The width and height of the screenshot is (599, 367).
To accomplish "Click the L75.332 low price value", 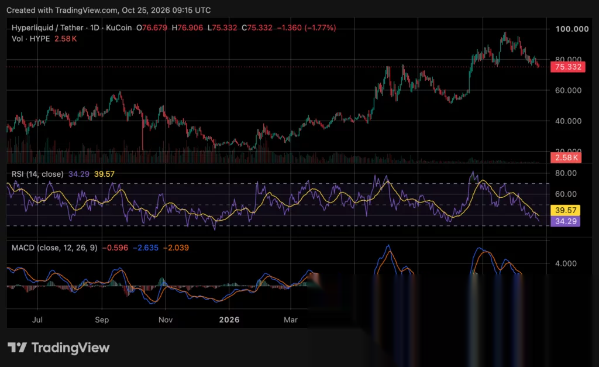I will (222, 28).
